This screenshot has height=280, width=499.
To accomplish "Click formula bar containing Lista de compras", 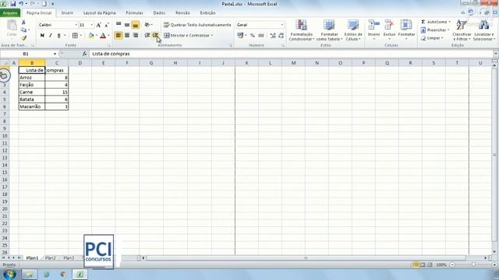I will pos(291,54).
